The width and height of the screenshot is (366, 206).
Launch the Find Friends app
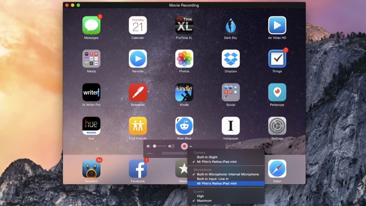[138, 126]
